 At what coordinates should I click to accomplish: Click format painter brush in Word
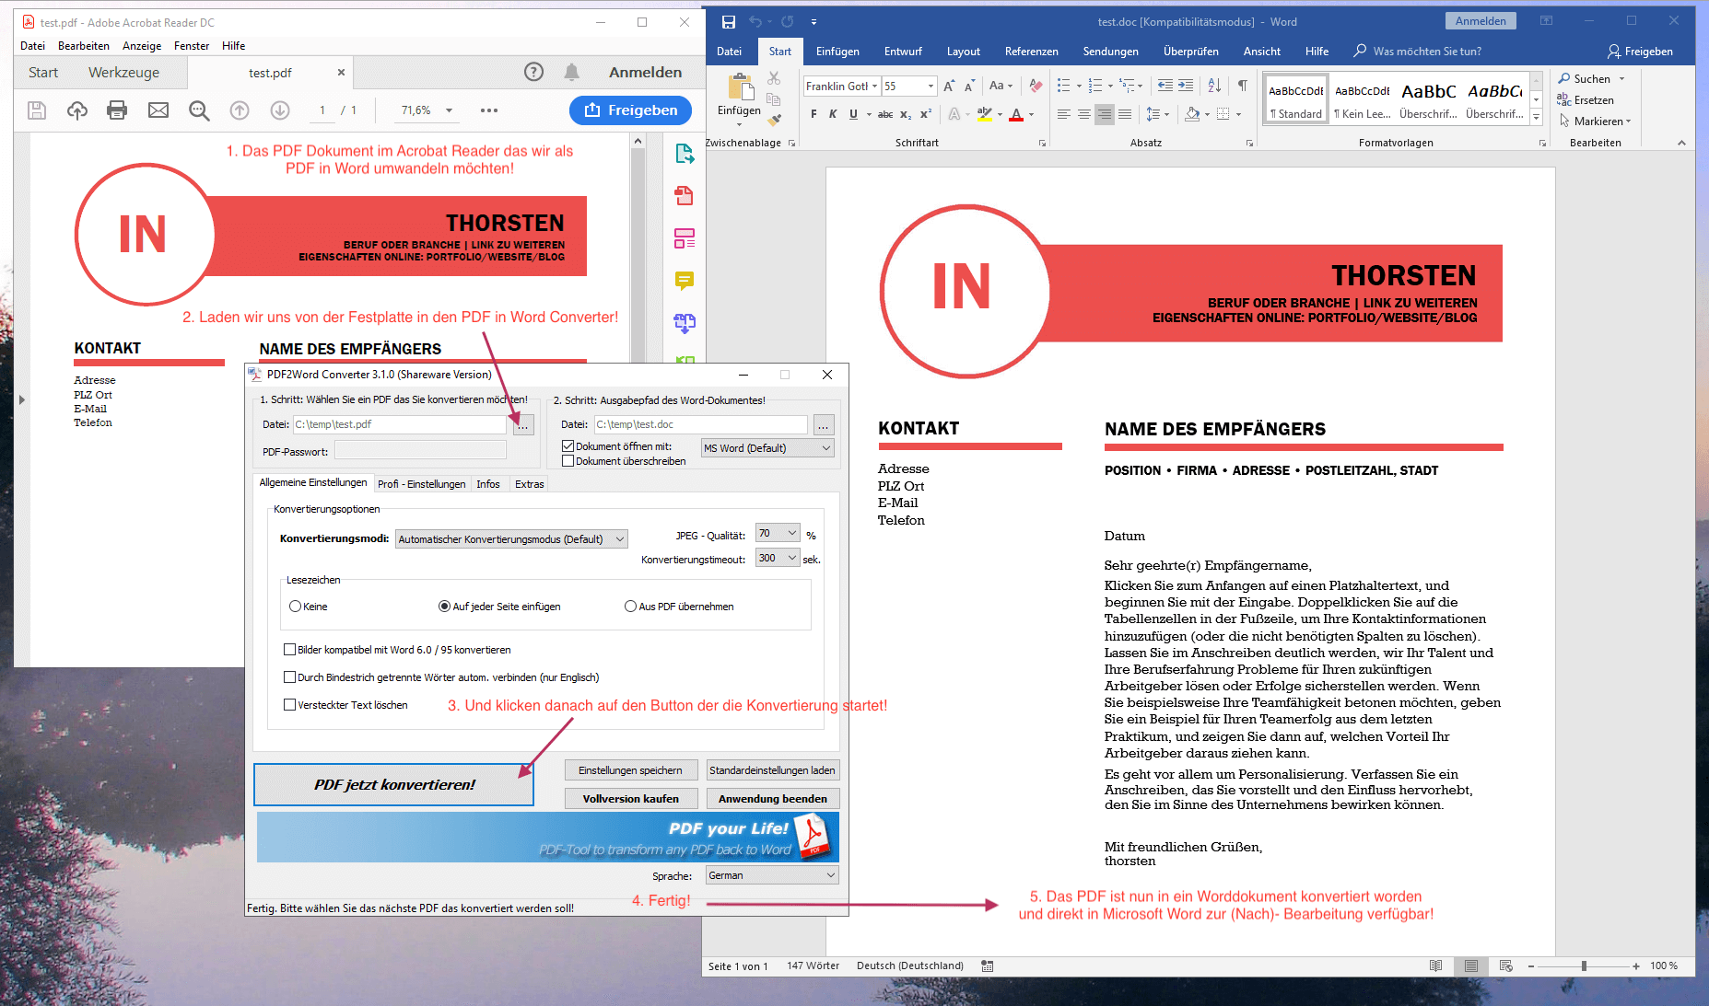(774, 119)
